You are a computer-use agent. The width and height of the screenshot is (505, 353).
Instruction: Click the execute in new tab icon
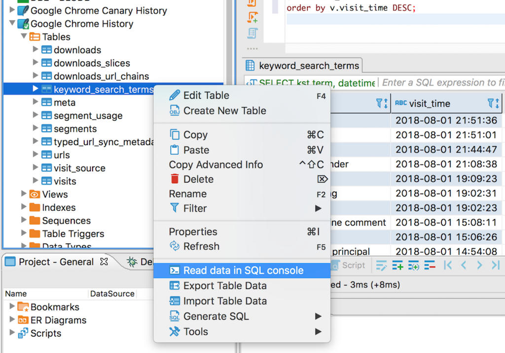(x=252, y=17)
